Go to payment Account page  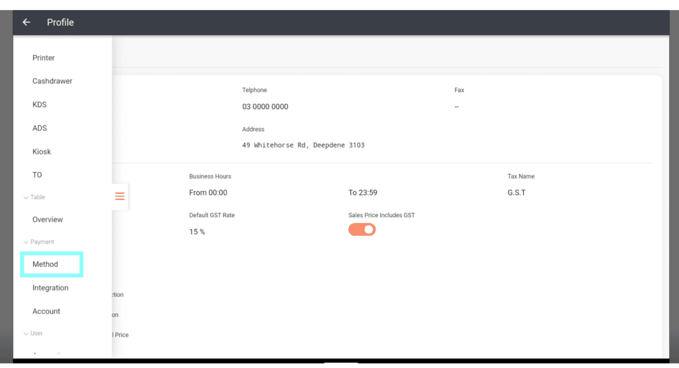46,311
